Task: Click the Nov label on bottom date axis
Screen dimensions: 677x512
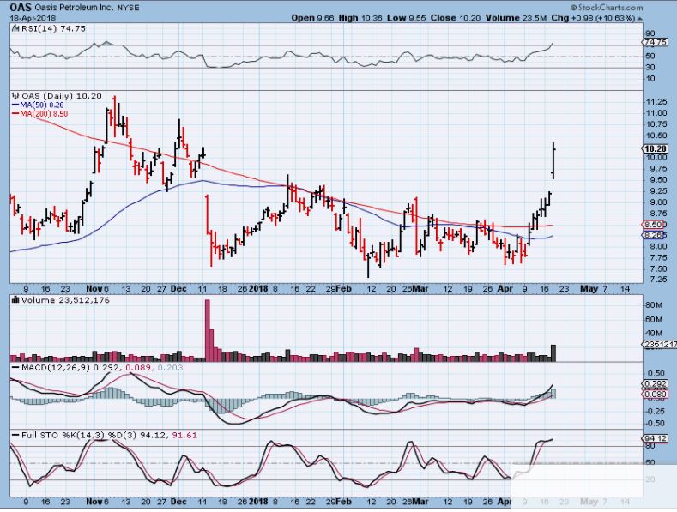Action: pos(94,502)
